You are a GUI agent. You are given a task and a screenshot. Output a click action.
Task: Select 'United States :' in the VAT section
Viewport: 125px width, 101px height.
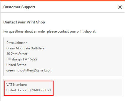coord(17,90)
